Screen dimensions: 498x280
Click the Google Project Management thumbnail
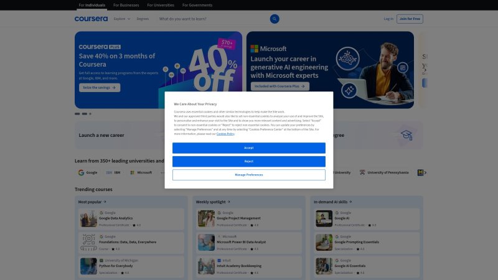(x=207, y=219)
